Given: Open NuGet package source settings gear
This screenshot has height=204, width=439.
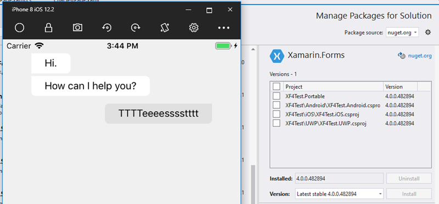Looking at the screenshot, I should pos(428,32).
